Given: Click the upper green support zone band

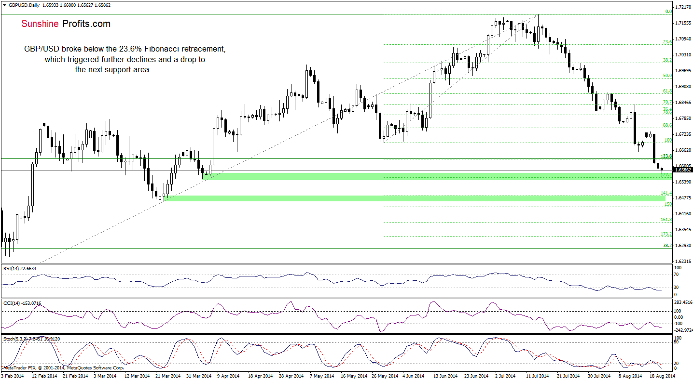Looking at the screenshot, I should tap(437, 176).
